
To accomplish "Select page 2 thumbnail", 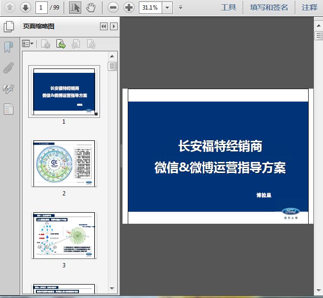I will pos(64,163).
